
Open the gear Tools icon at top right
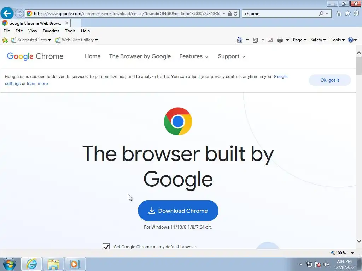356,13
